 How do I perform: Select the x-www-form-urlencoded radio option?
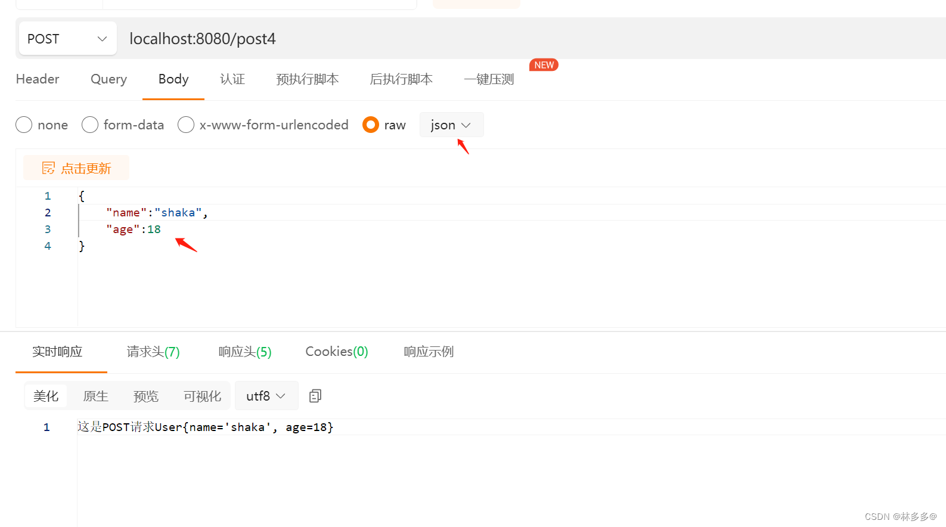(186, 125)
